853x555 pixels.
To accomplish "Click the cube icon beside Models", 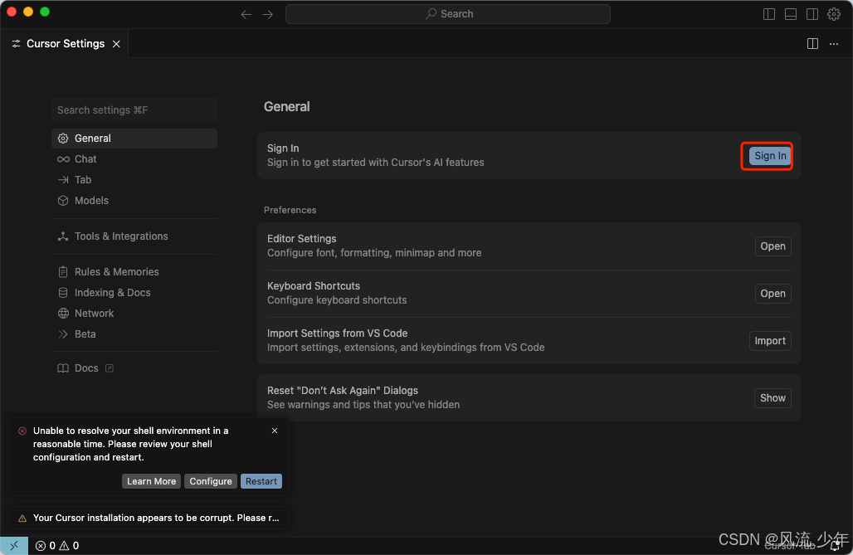I will point(63,200).
